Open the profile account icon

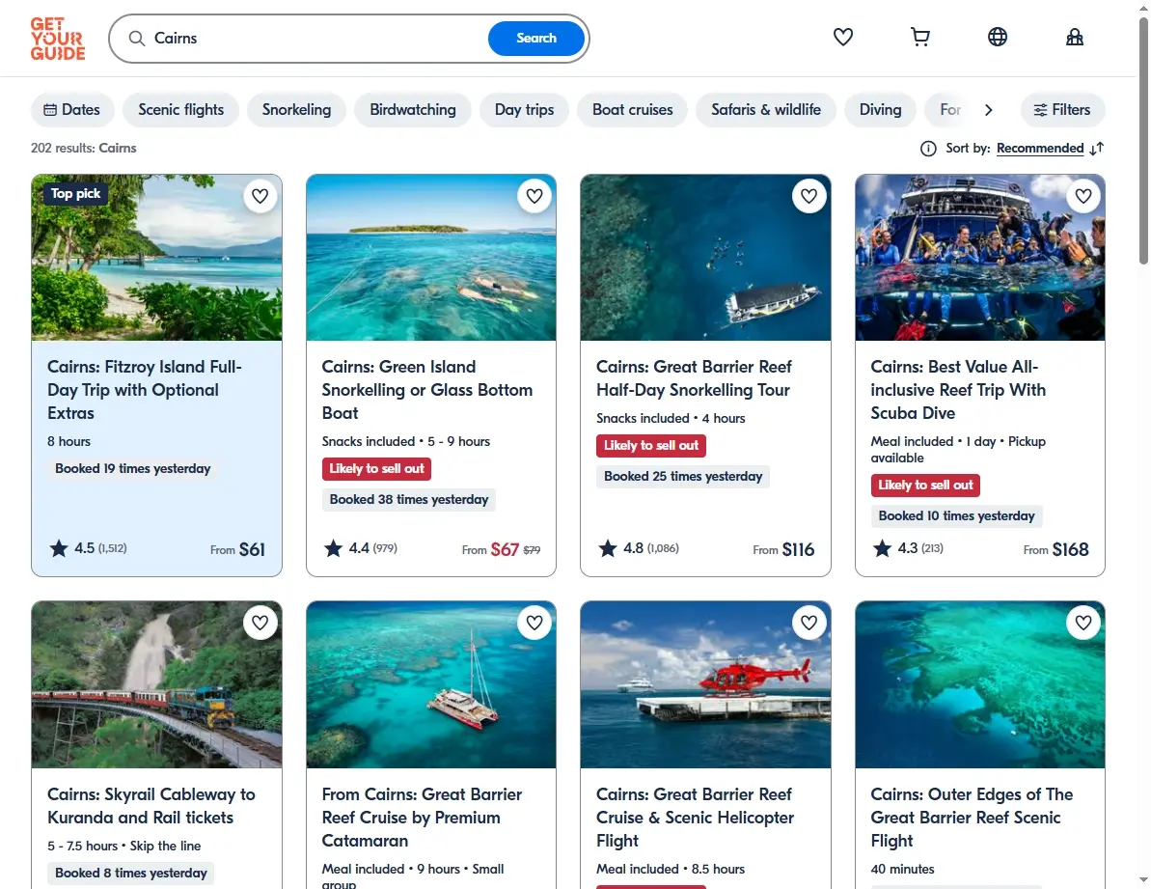(x=1075, y=37)
